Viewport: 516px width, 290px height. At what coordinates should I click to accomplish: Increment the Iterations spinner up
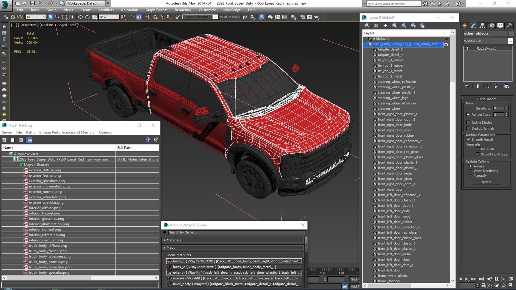point(507,107)
